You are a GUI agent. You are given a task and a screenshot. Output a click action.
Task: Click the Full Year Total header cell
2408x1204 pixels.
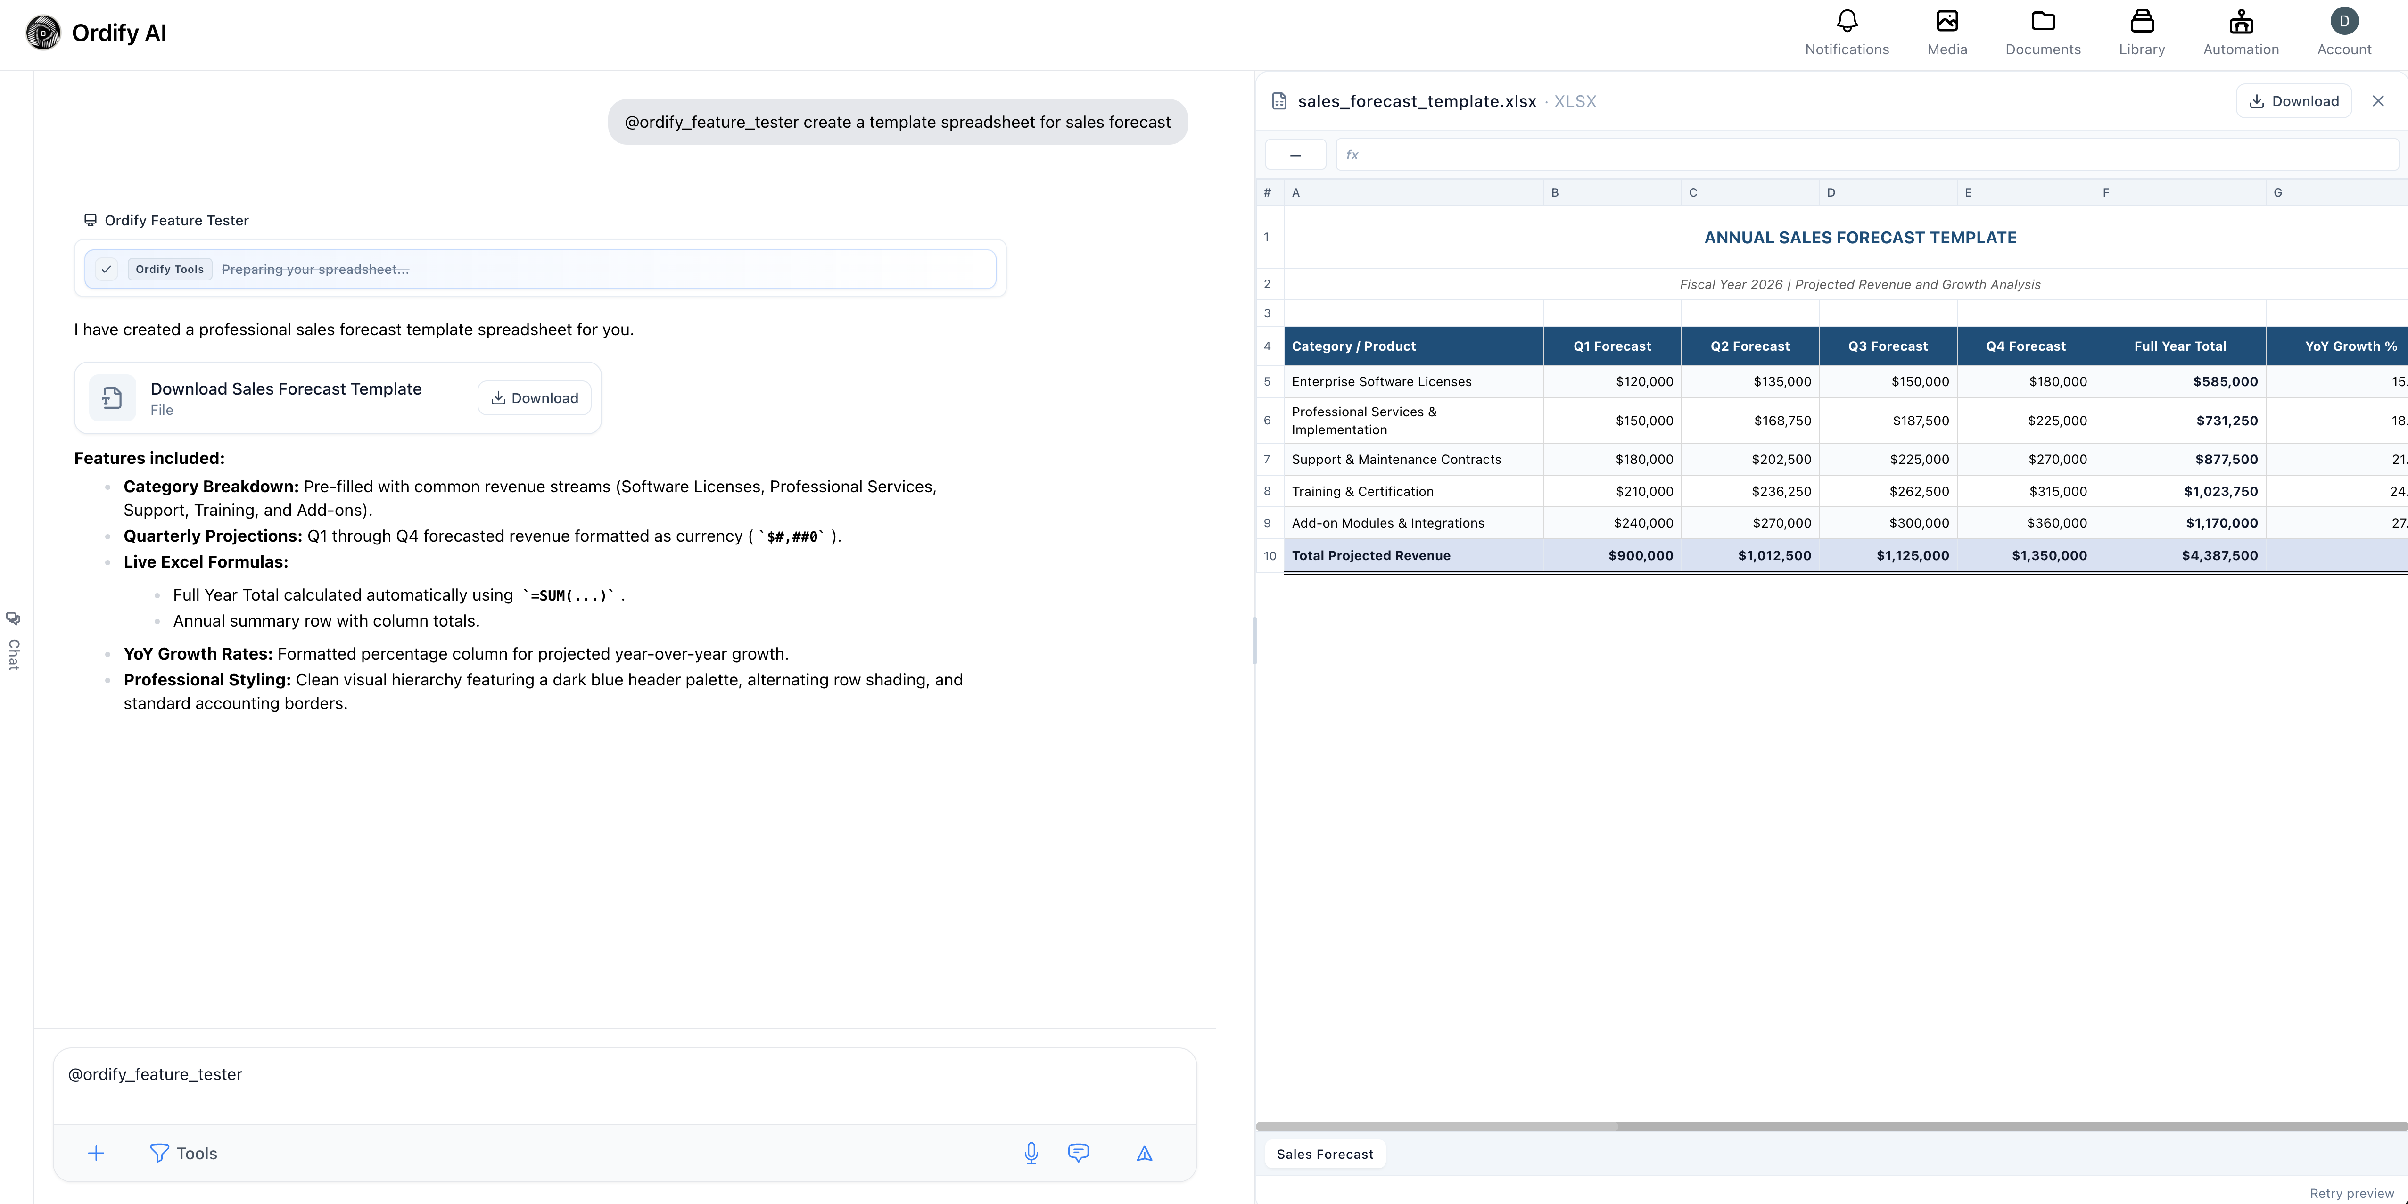point(2180,346)
